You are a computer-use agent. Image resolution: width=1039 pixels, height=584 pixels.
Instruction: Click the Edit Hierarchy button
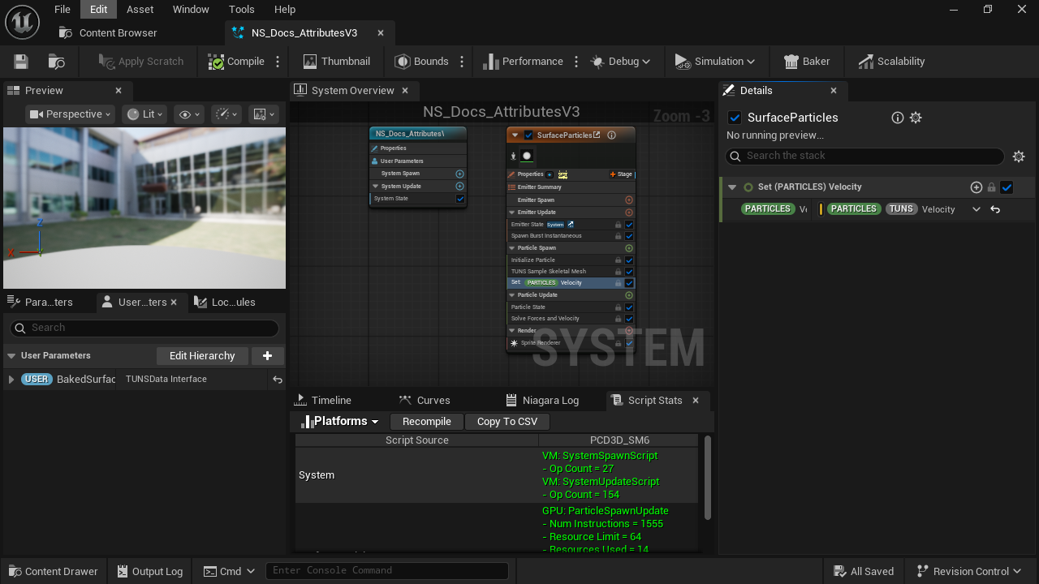(202, 355)
